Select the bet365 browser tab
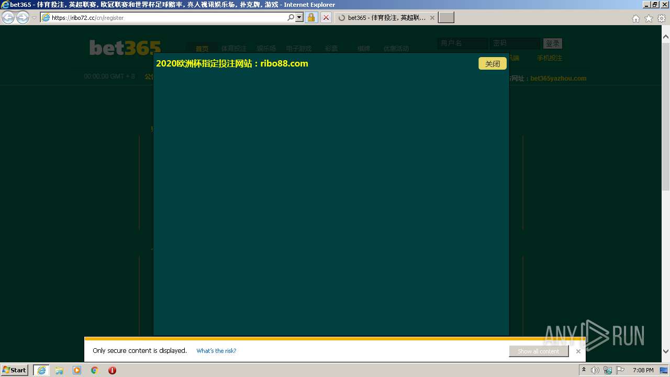This screenshot has width=670, height=377. pos(386,17)
